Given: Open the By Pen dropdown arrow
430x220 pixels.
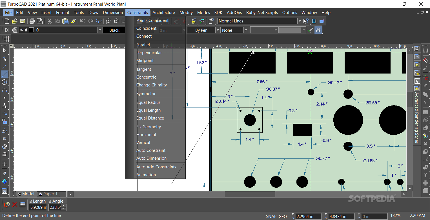Looking at the screenshot, I should (218, 30).
